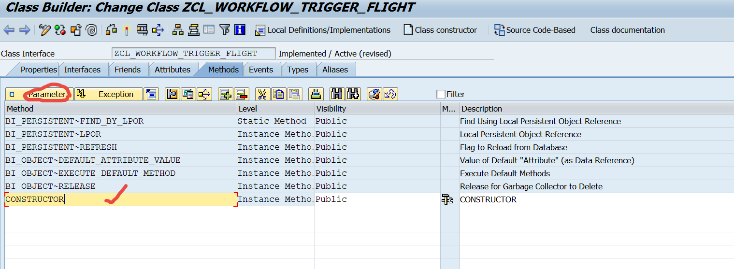Click the Delete Row icon
734x269 pixels.
241,94
